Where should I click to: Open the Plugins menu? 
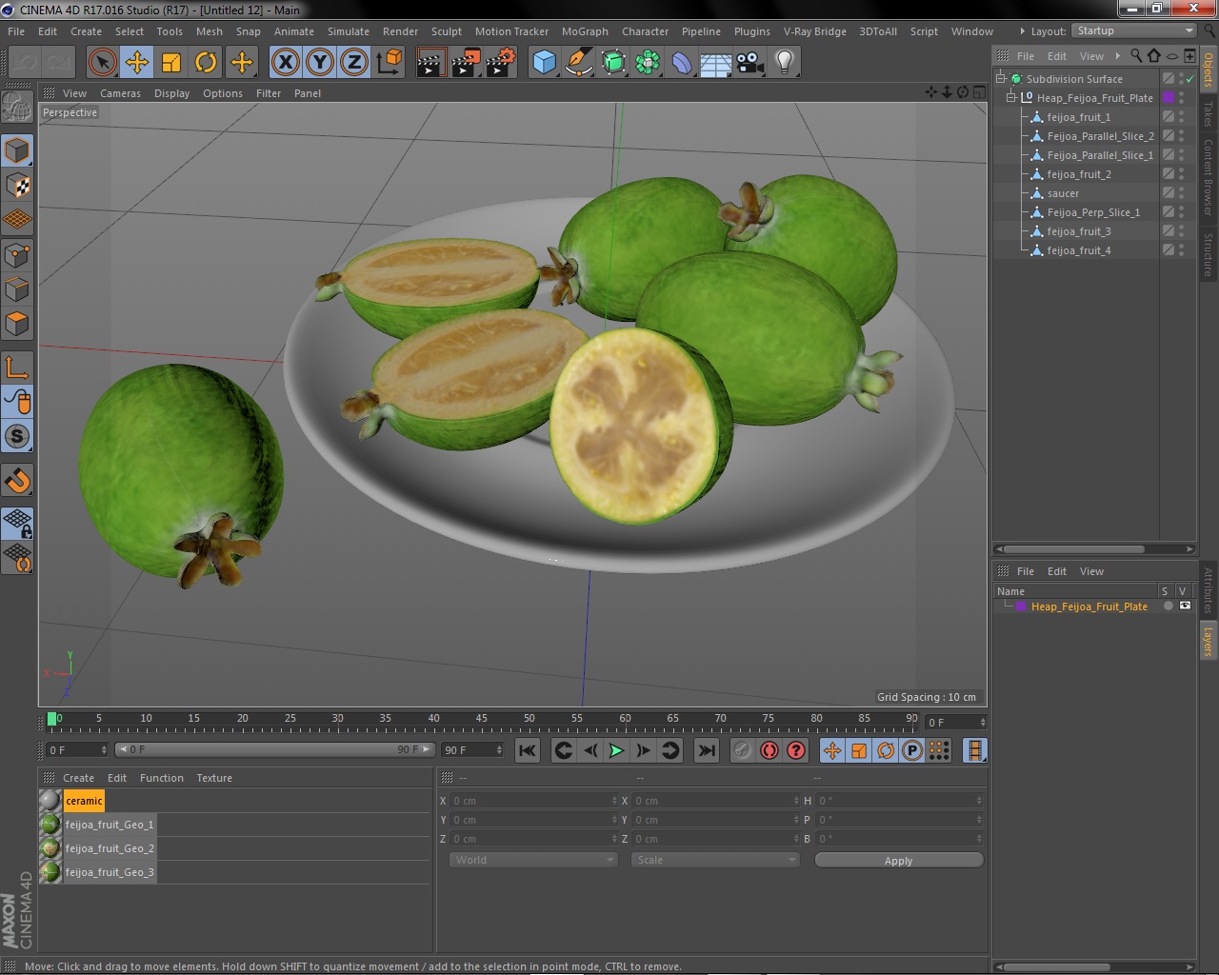point(751,31)
